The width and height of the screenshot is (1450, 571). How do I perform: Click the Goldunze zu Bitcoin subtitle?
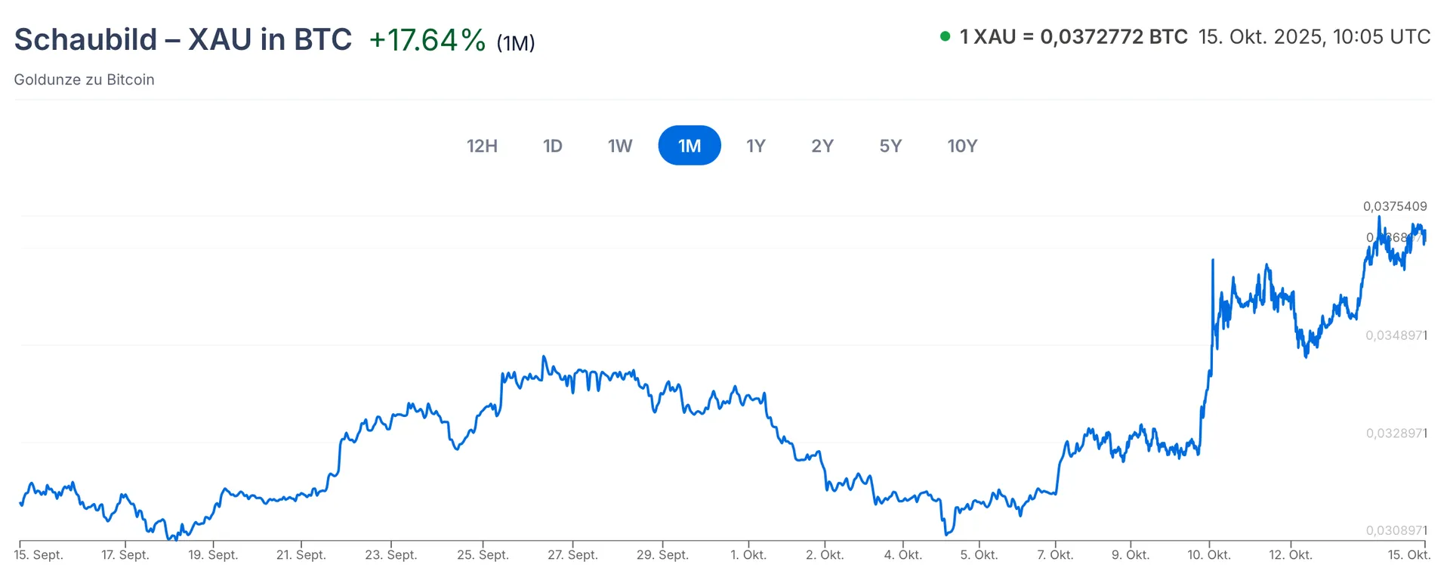pos(84,80)
